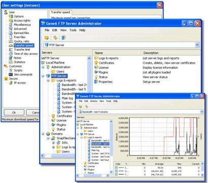Click Properties icon in Name list

(96, 82)
